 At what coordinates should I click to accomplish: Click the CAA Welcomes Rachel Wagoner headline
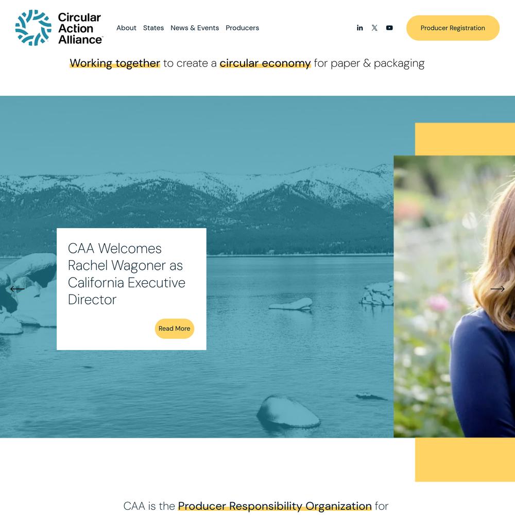127,274
